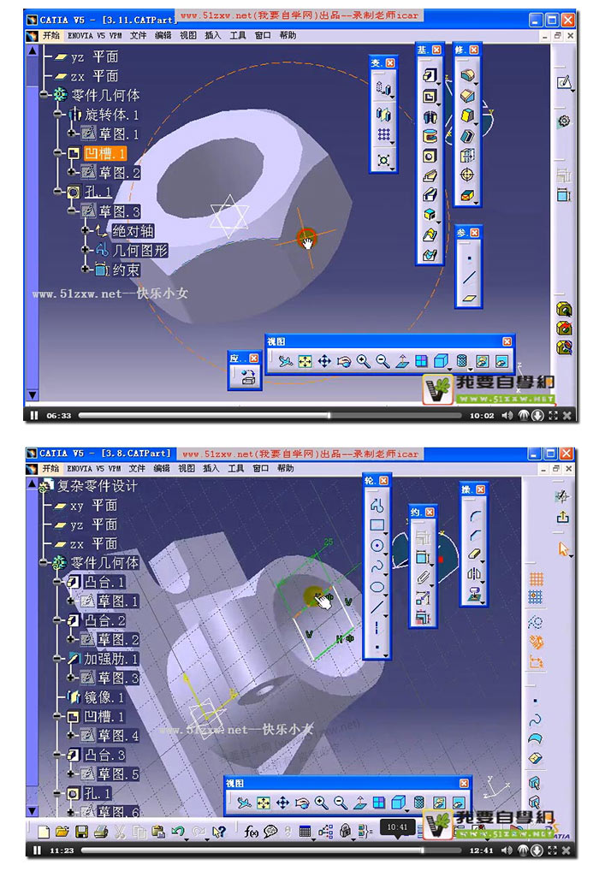Toggle Construction/Standard Element icon in bottom window's sidebar
599x871 pixels.
tap(536, 622)
